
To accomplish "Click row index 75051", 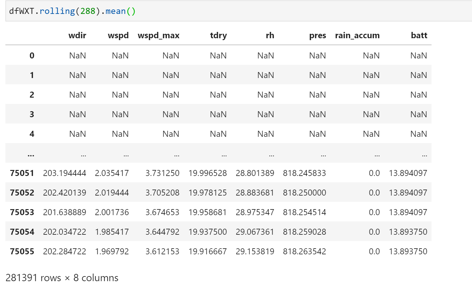I will [x=22, y=173].
